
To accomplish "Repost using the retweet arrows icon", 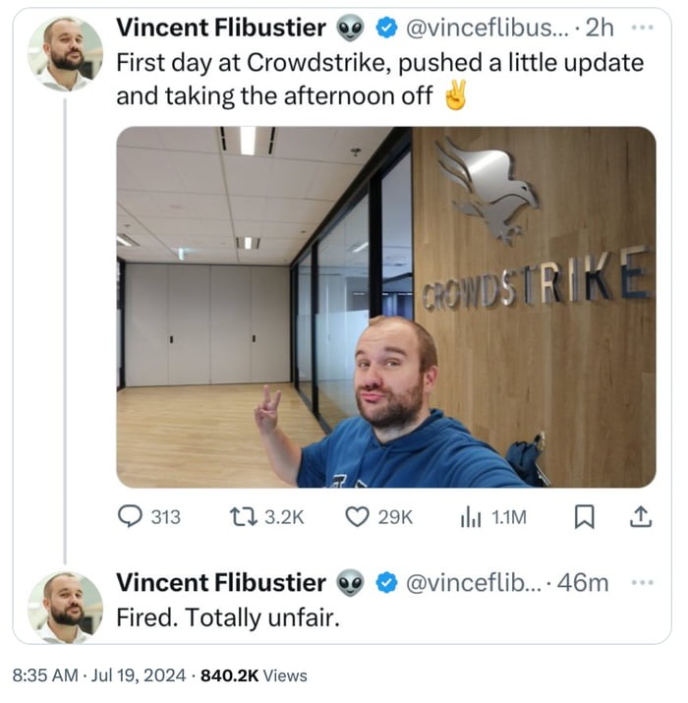I will pos(244,516).
